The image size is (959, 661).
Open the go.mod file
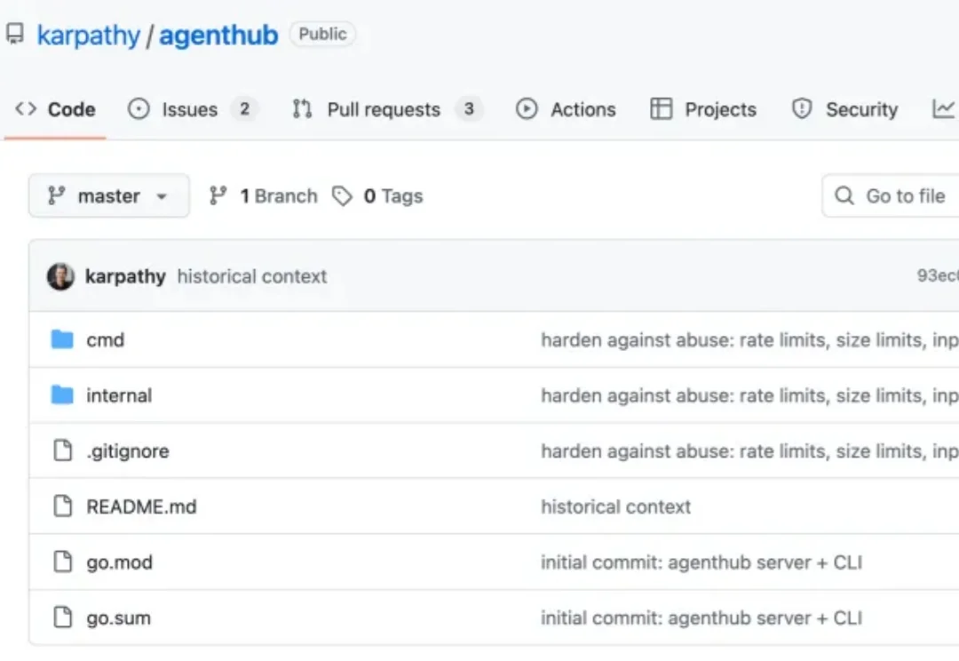tap(121, 561)
